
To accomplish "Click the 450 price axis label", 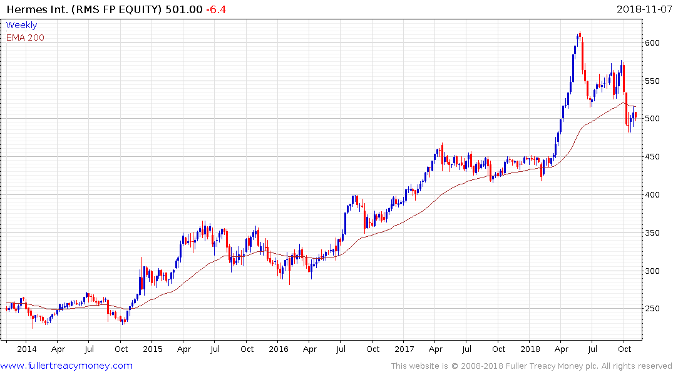I will pyautogui.click(x=652, y=157).
